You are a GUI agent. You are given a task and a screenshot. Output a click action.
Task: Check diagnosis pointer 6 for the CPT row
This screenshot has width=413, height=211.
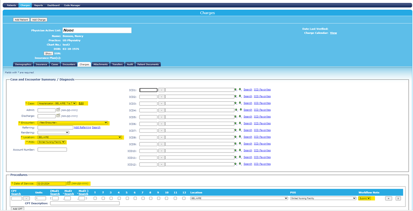tap(135, 198)
